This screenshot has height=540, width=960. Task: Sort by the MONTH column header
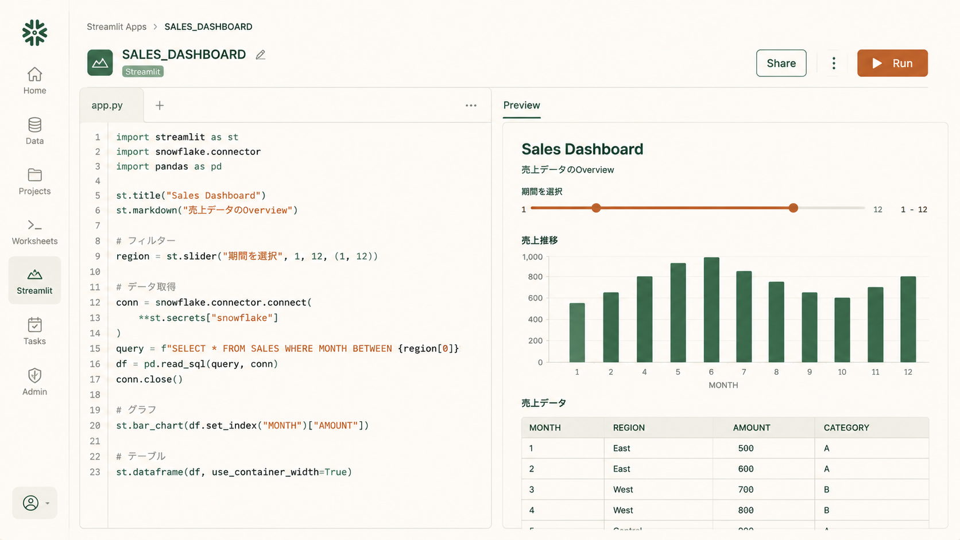point(545,428)
